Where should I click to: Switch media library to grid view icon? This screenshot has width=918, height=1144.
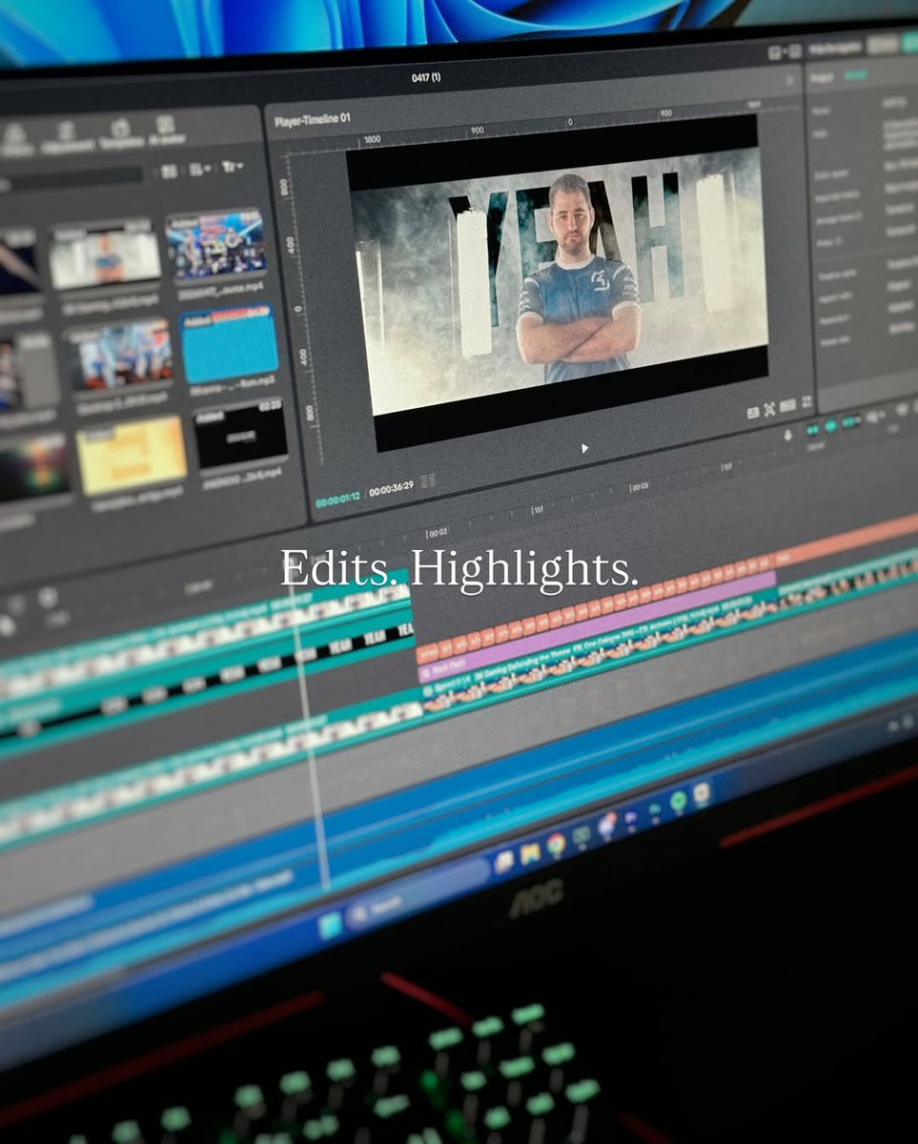[x=169, y=172]
